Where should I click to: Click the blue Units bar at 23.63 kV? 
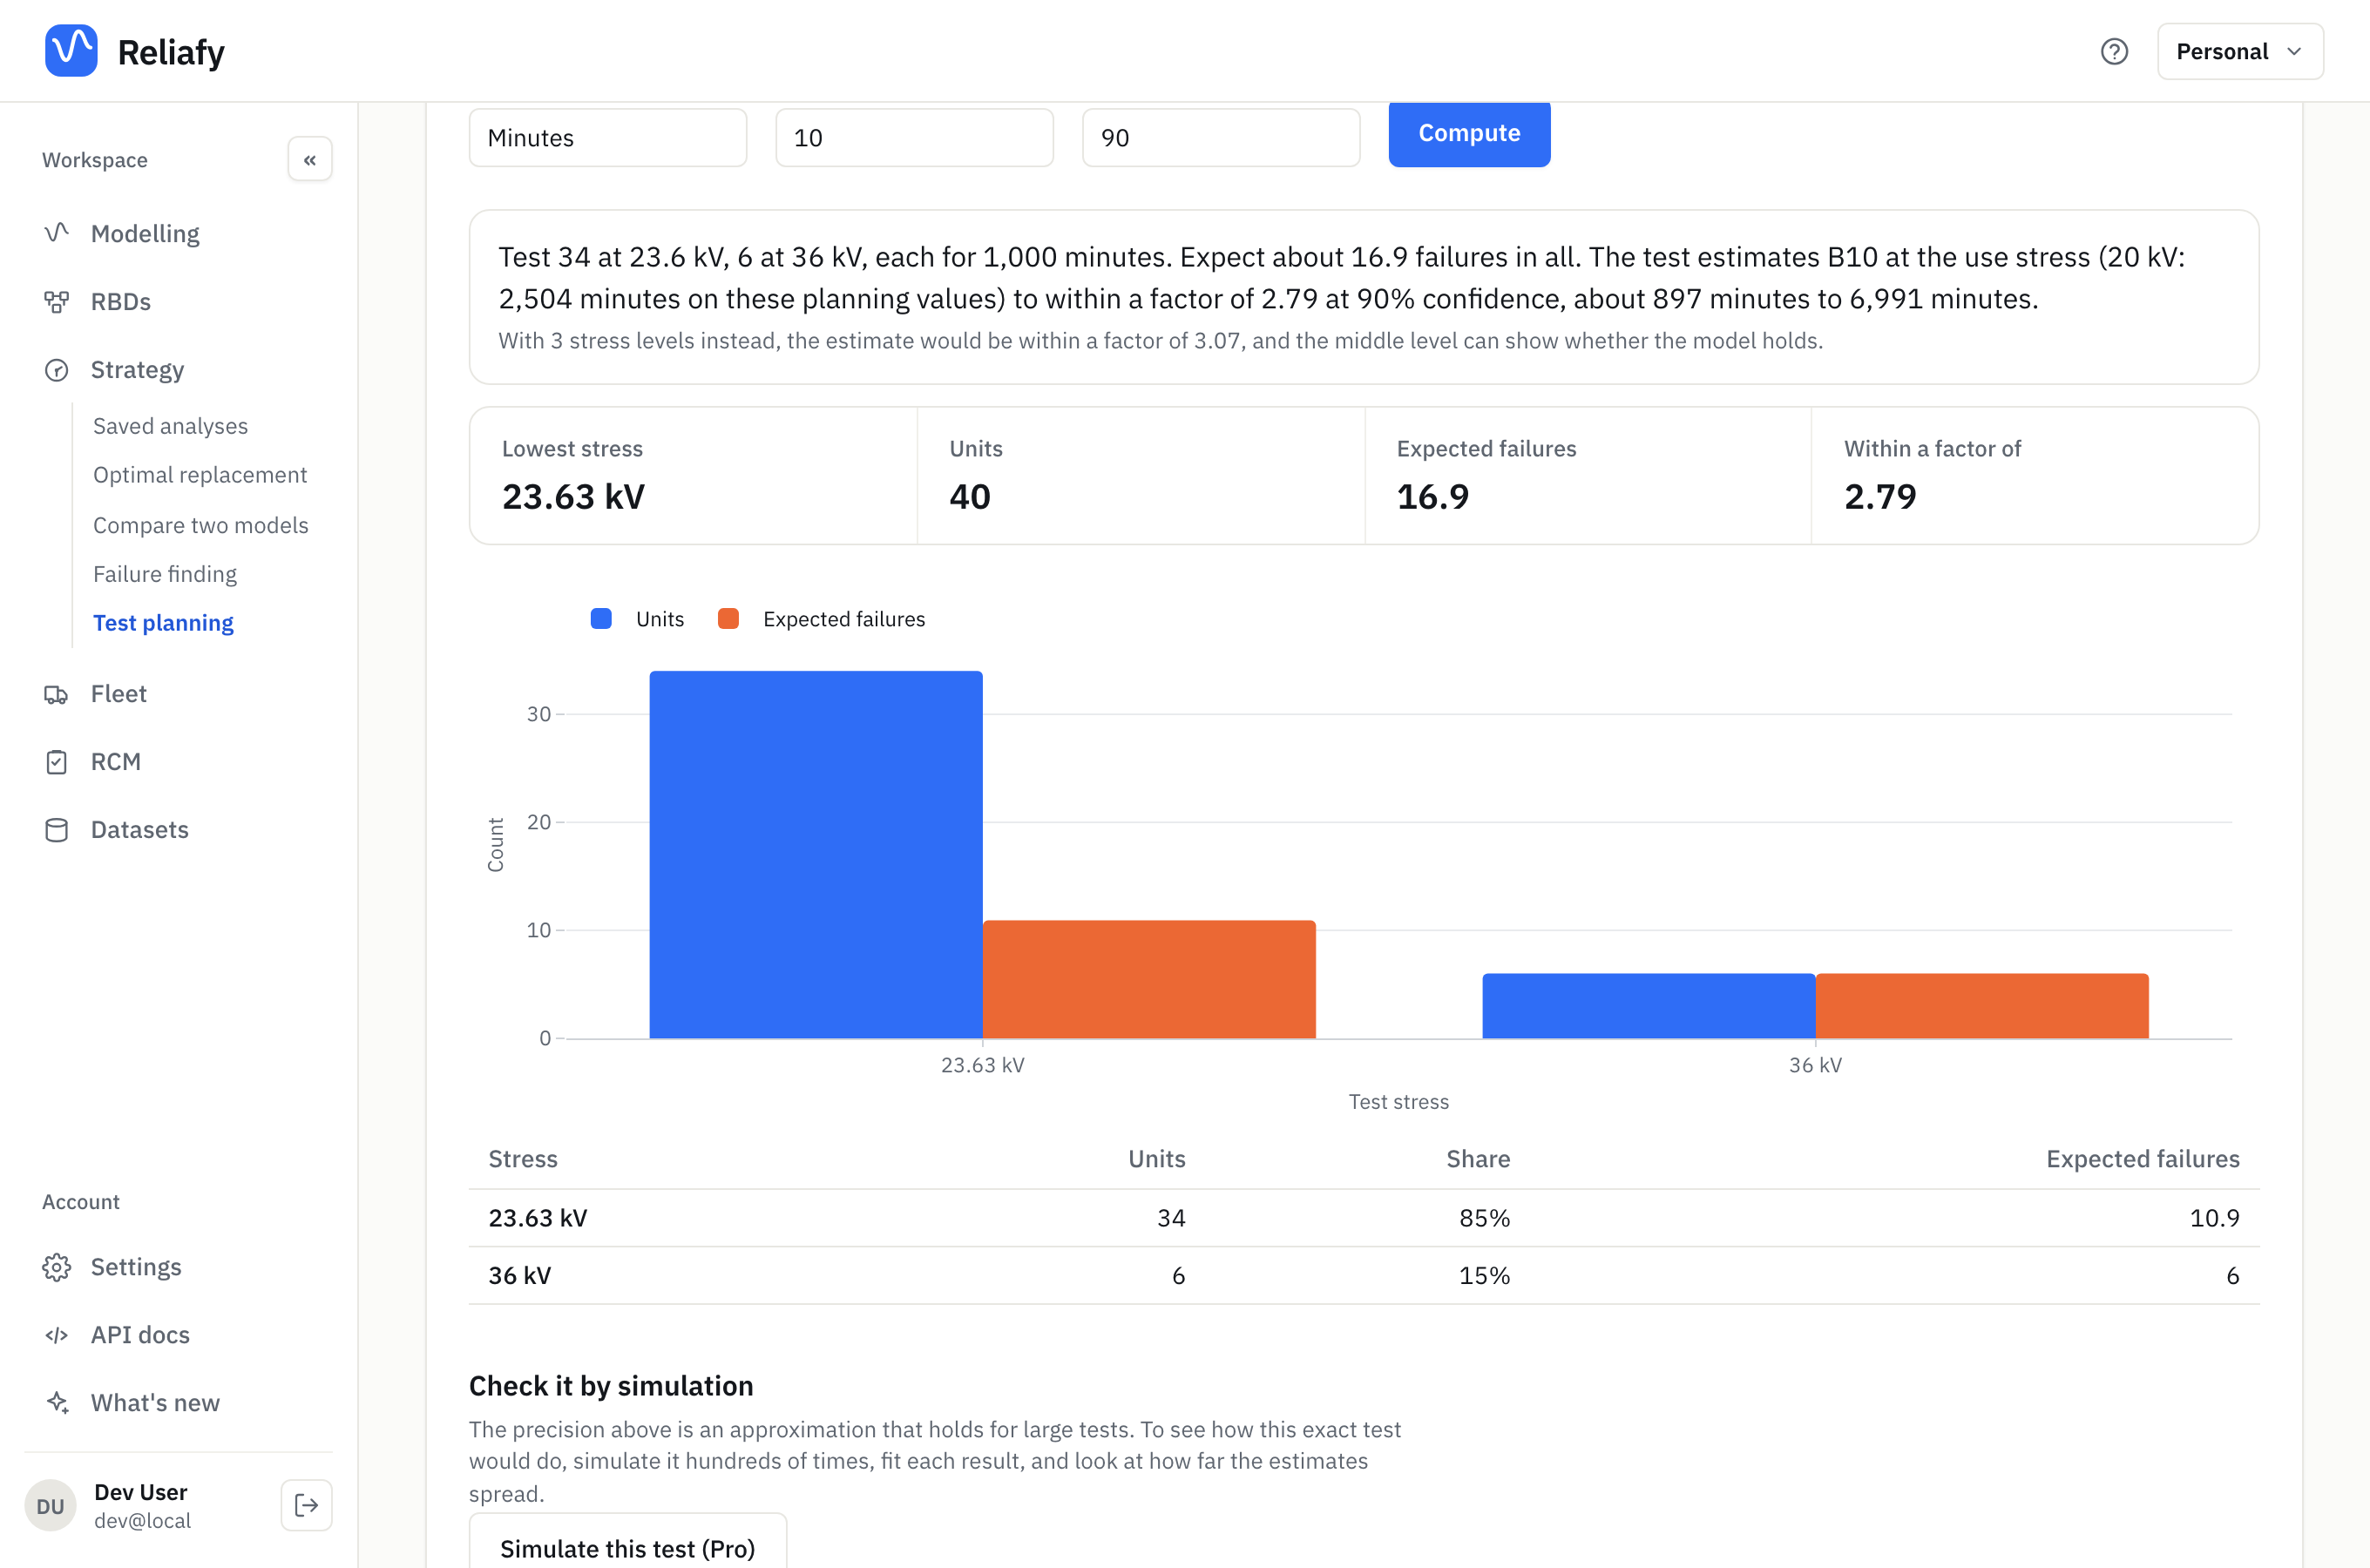coord(816,855)
